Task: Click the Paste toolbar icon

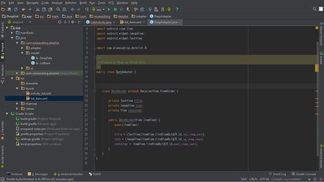Action: (x=50, y=10)
